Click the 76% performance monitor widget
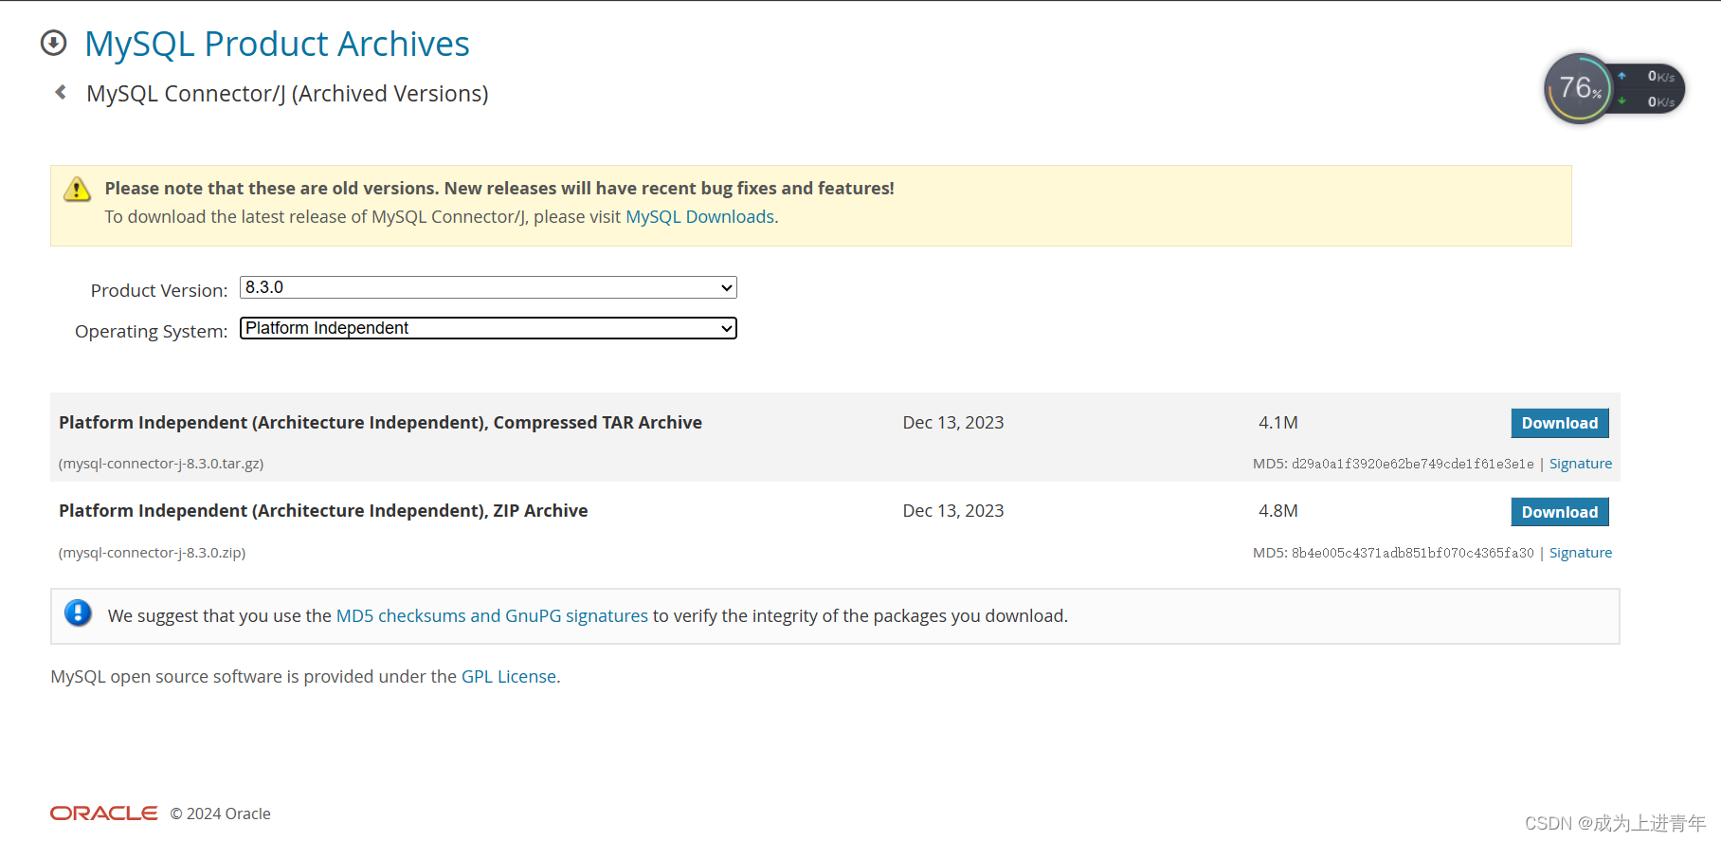1721x841 pixels. tap(1614, 88)
